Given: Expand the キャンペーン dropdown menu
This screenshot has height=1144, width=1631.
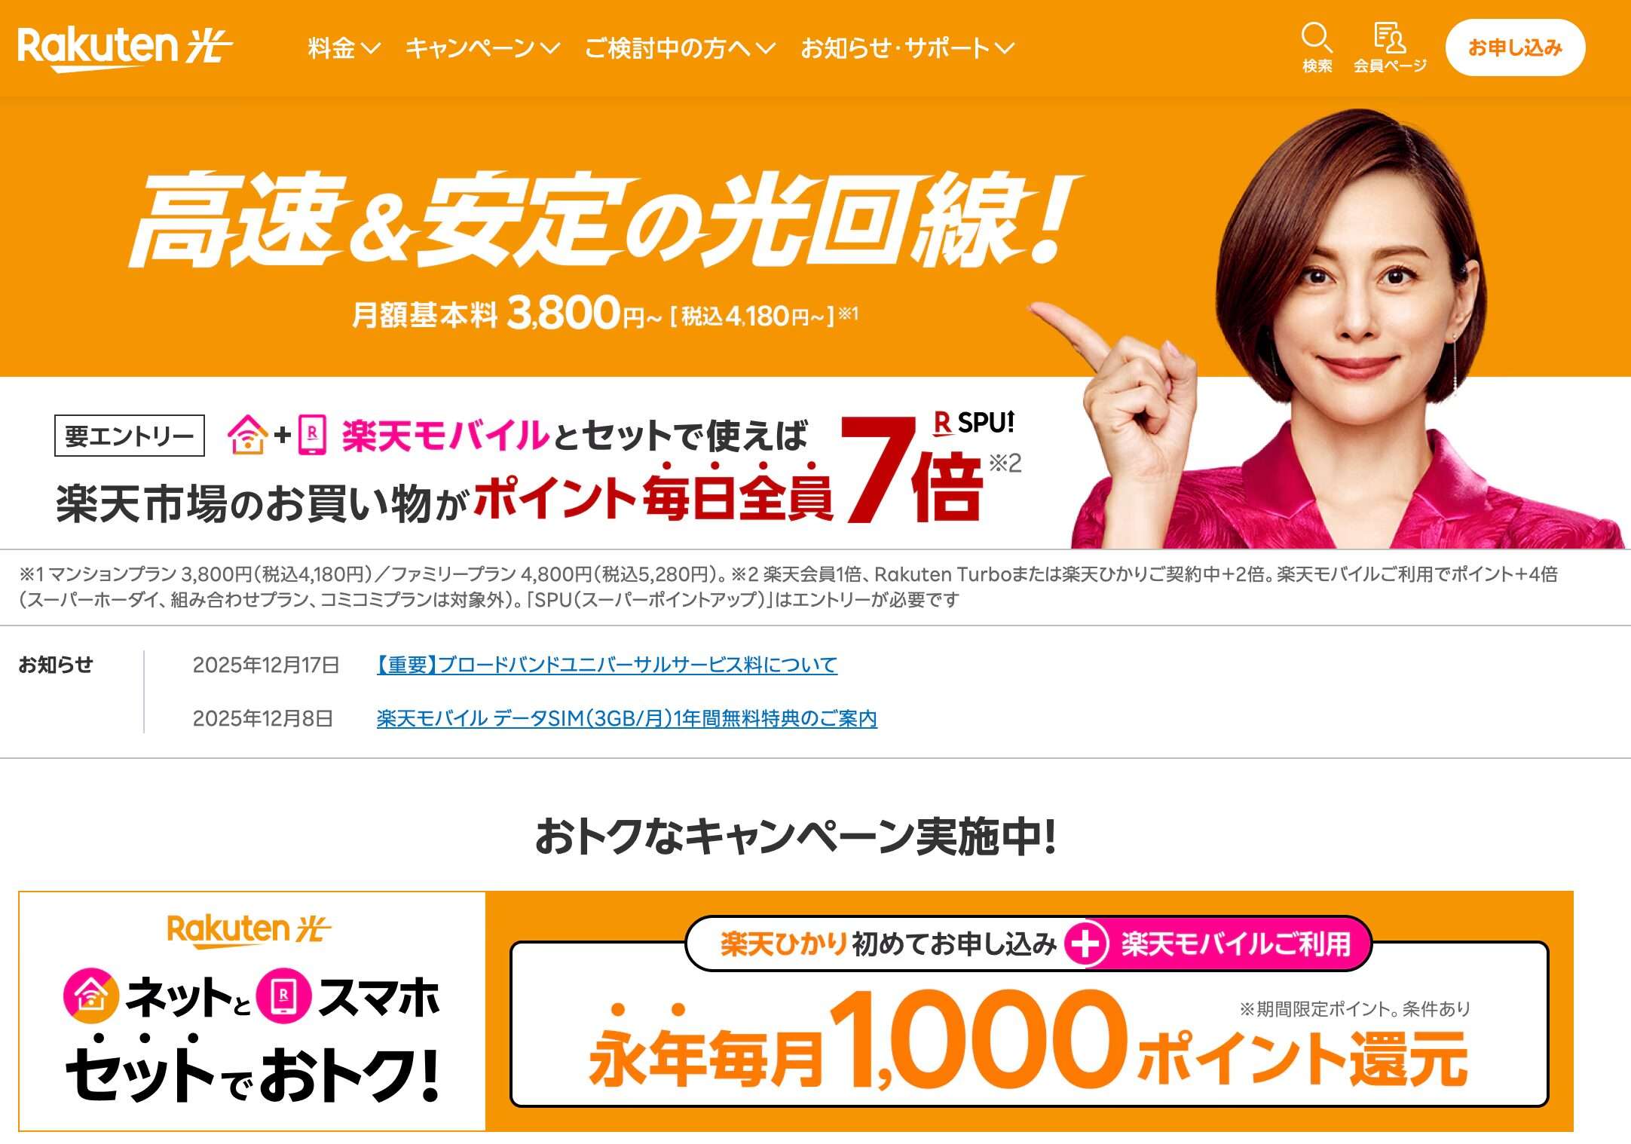Looking at the screenshot, I should [482, 48].
